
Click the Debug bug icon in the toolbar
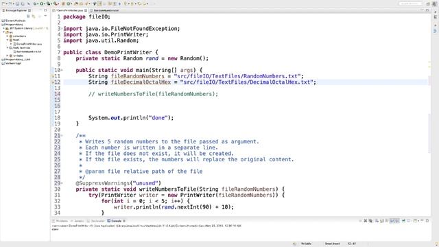tap(35, 3)
